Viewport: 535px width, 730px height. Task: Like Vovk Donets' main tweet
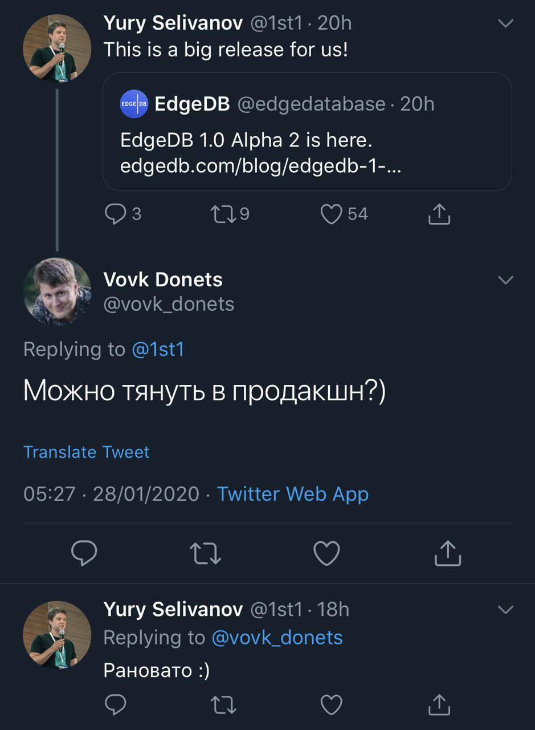point(327,553)
